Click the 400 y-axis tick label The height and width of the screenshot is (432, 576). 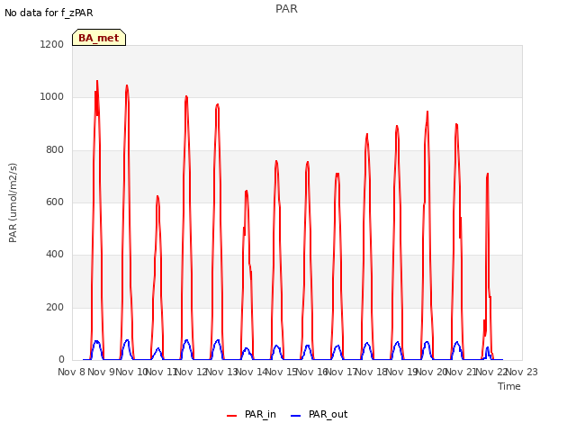(x=55, y=254)
